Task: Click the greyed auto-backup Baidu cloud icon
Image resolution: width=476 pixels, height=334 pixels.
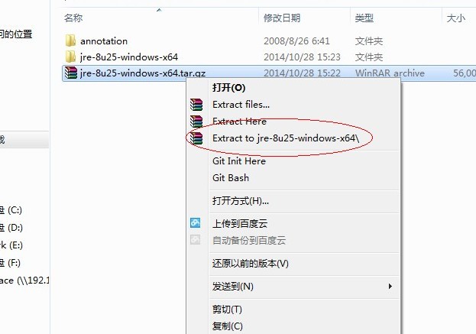Action: click(x=195, y=240)
